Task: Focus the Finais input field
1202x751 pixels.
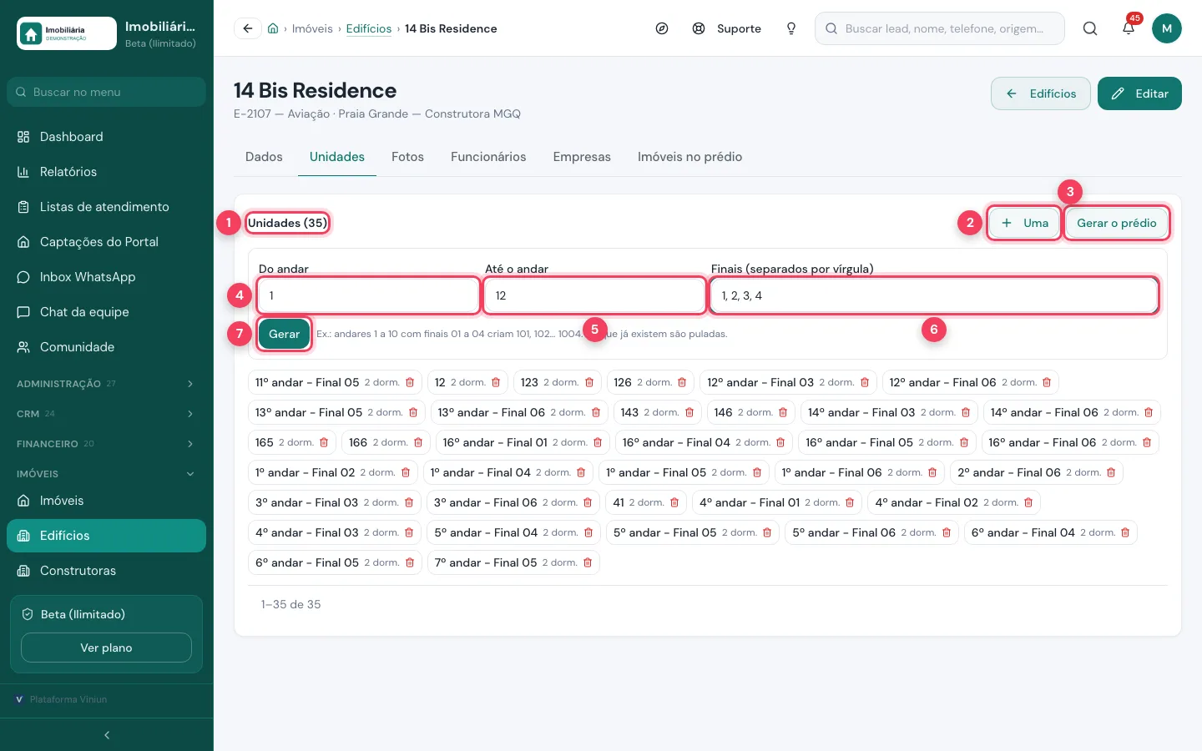Action: [x=933, y=295]
